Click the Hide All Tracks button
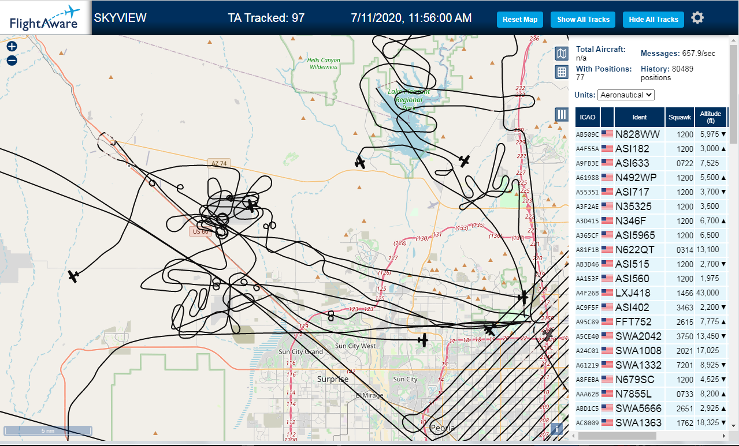739x446 pixels. [653, 19]
